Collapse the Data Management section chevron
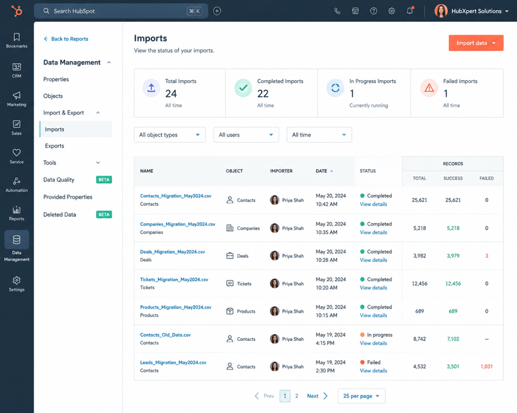This screenshot has height=413, width=517. tap(109, 62)
